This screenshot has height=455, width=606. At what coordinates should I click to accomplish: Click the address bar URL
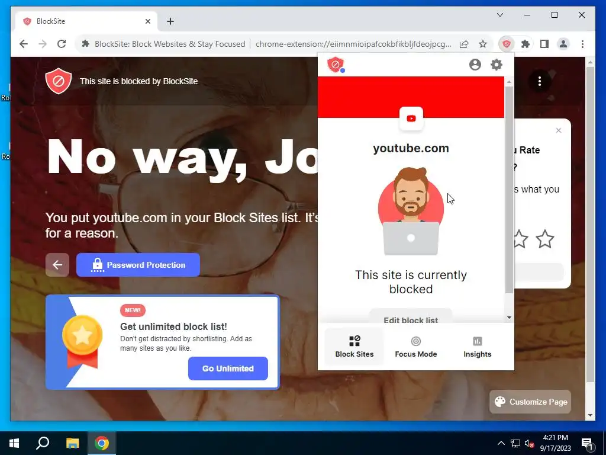353,44
